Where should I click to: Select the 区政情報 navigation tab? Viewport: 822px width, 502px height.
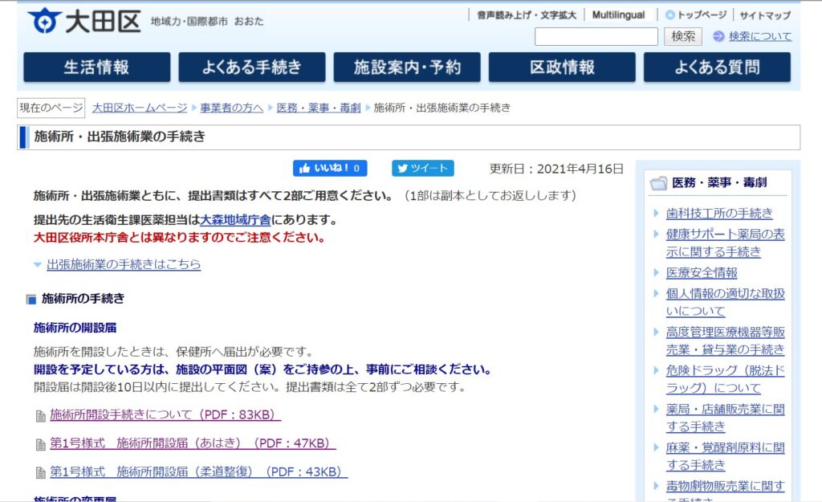pyautogui.click(x=562, y=67)
